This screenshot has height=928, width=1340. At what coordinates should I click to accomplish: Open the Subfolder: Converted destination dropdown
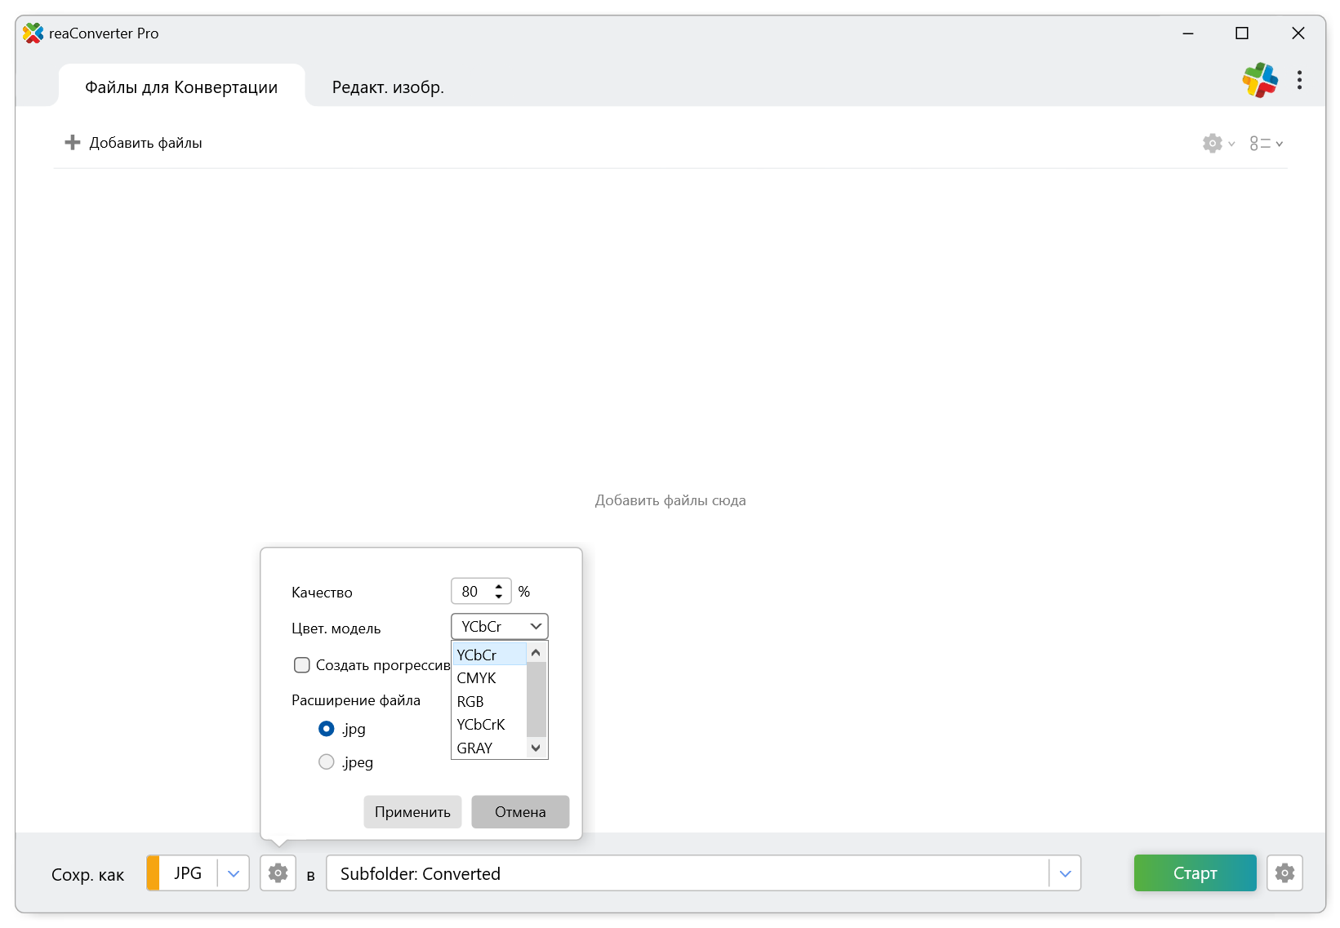(x=1065, y=873)
